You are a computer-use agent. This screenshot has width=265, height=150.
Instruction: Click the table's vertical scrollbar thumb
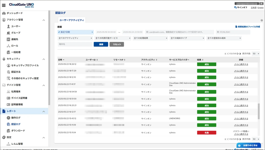click(259, 111)
